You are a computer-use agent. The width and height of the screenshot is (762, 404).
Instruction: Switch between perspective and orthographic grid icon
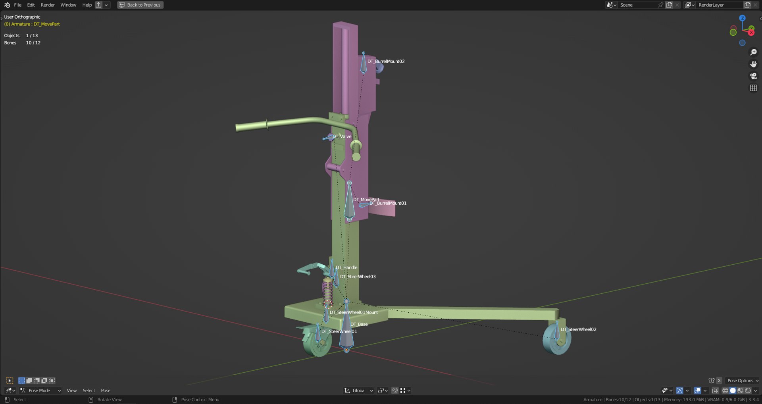[753, 88]
